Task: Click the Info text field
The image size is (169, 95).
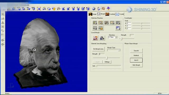Action: point(109,66)
